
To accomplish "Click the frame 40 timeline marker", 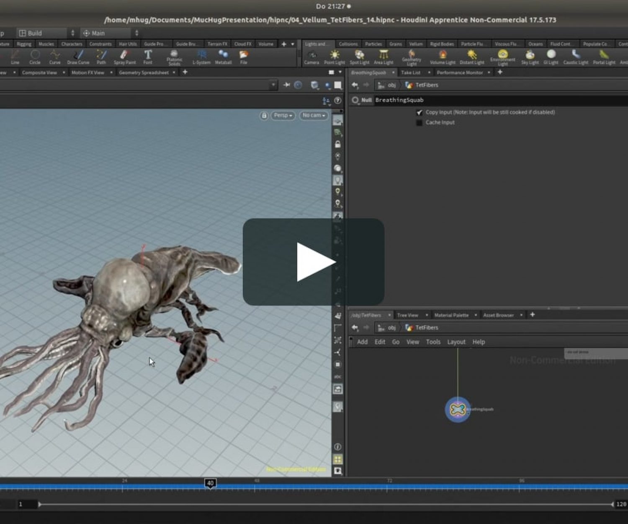I will tap(210, 483).
